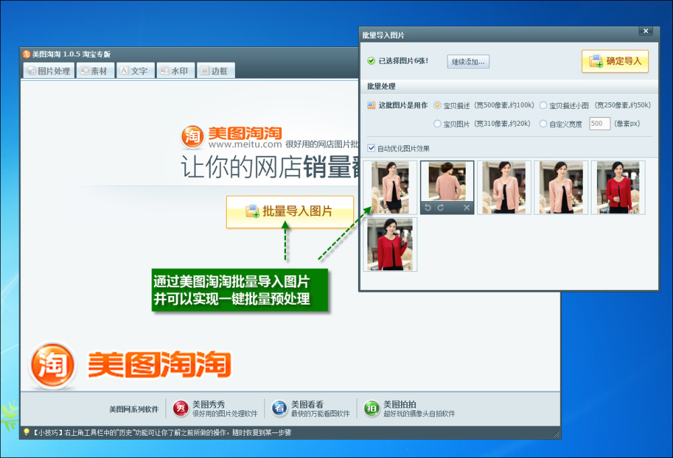
Task: Click the 美图网系列软件 label
Action: coord(134,410)
